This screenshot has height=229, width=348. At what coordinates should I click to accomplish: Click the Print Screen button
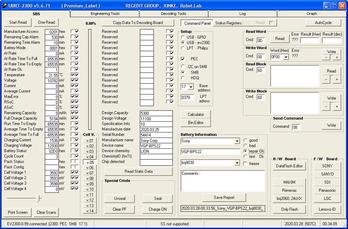[x=18, y=212]
